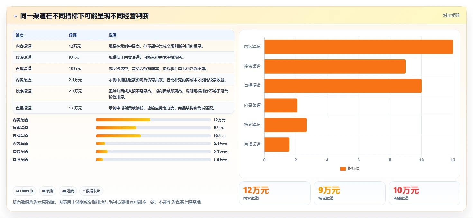This screenshot has height=218, width=473.
Task: Click the x-axis tick label 6
Action: (359, 160)
